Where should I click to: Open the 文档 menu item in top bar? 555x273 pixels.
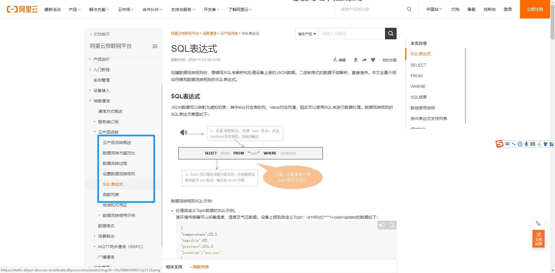click(455, 9)
